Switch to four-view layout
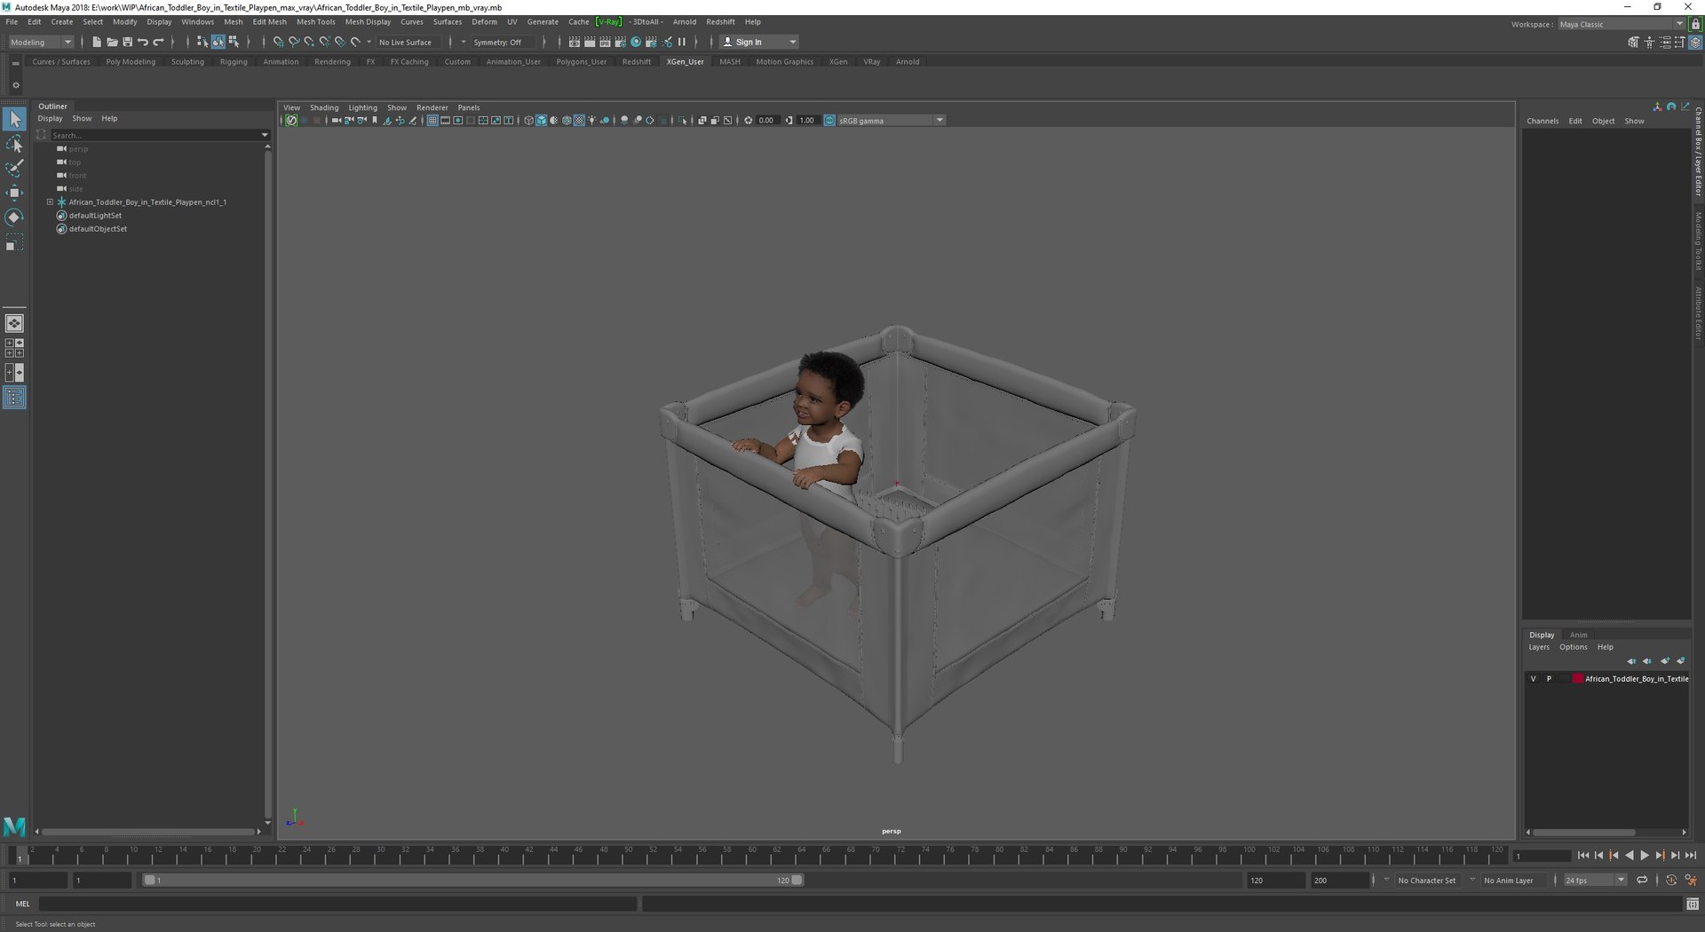Screen dimensions: 1705x932 [14, 348]
